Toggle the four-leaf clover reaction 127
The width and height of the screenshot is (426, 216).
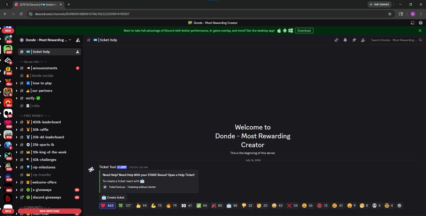point(125,205)
